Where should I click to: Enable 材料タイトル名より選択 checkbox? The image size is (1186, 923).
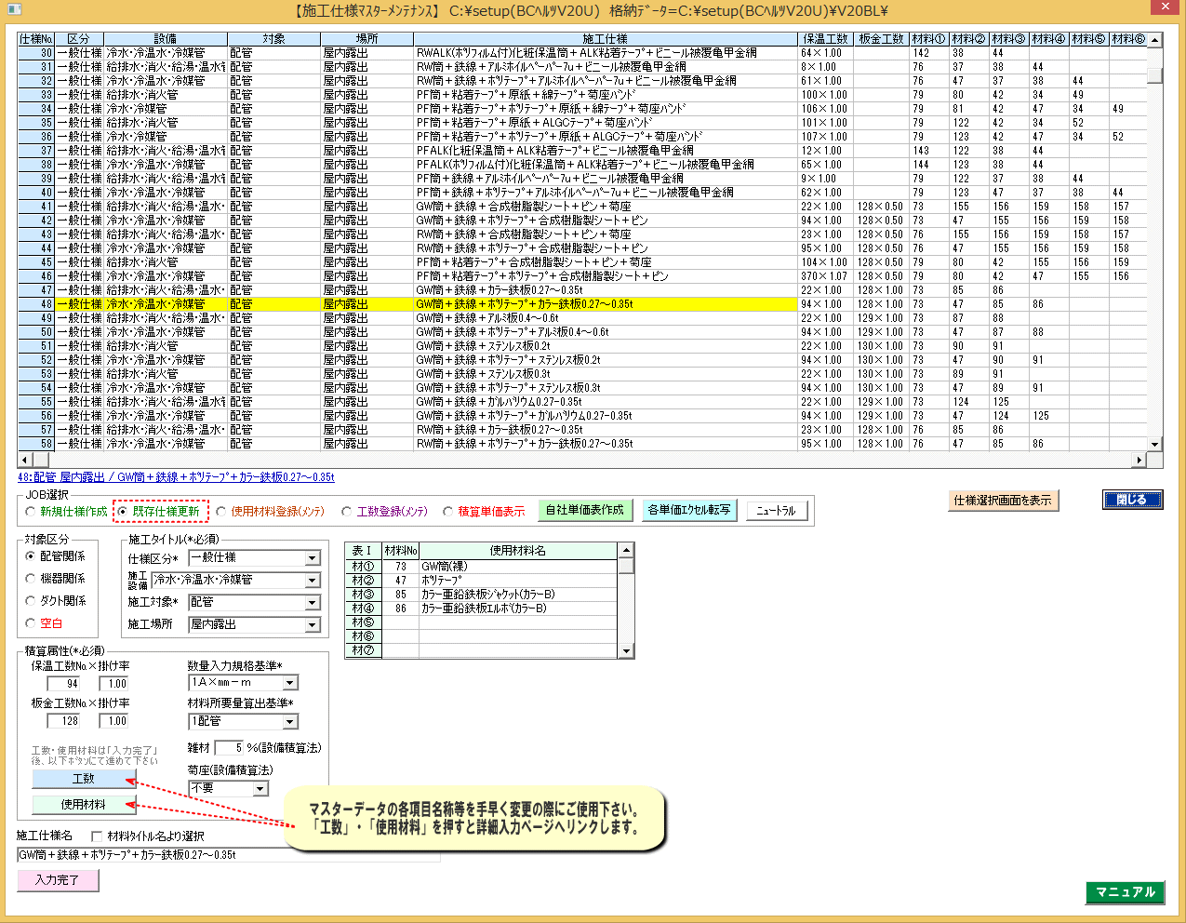(97, 836)
